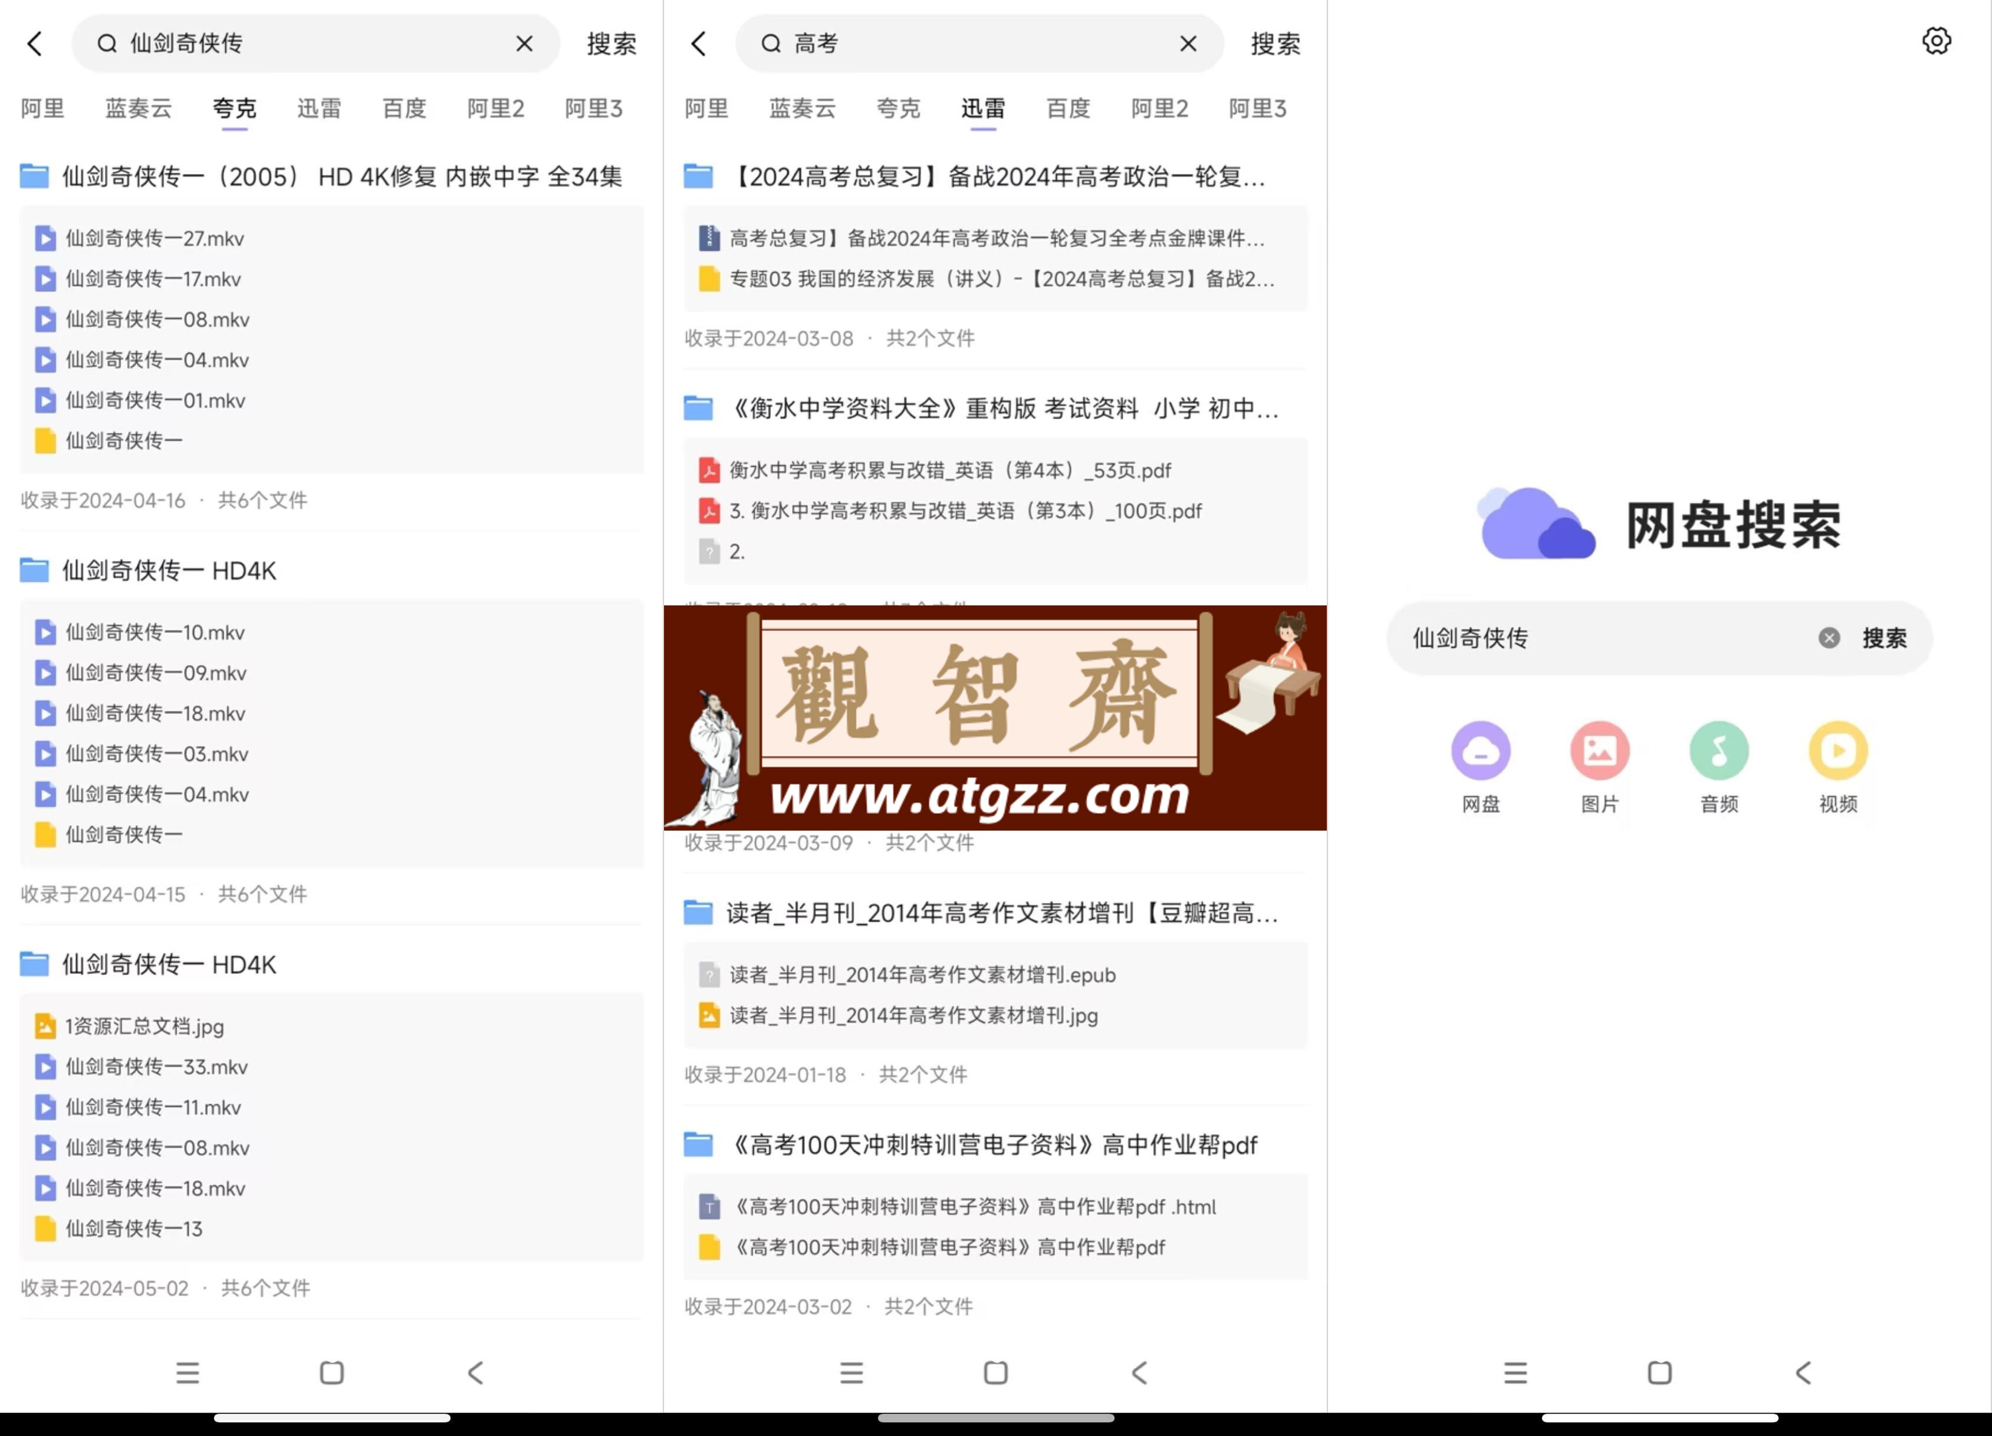1992x1436 pixels.
Task: Select the 网盘 cloud category icon
Action: pos(1480,750)
